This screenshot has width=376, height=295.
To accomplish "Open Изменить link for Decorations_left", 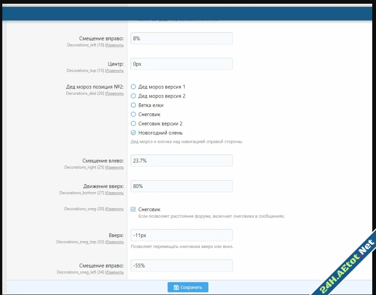I will 114,45.
